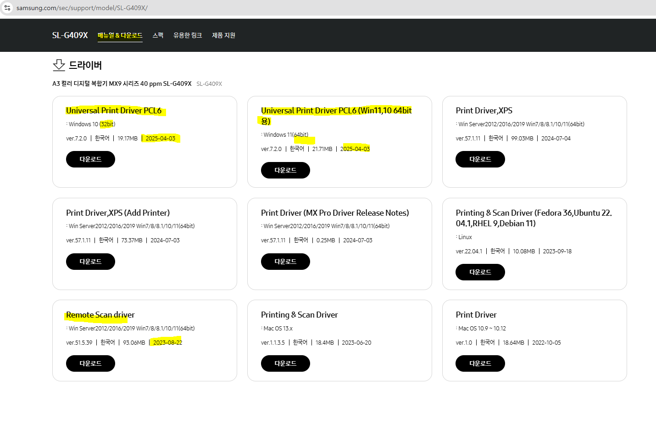656x430 pixels.
Task: Click the ver.1.1.3.5 version label
Action: (x=273, y=343)
